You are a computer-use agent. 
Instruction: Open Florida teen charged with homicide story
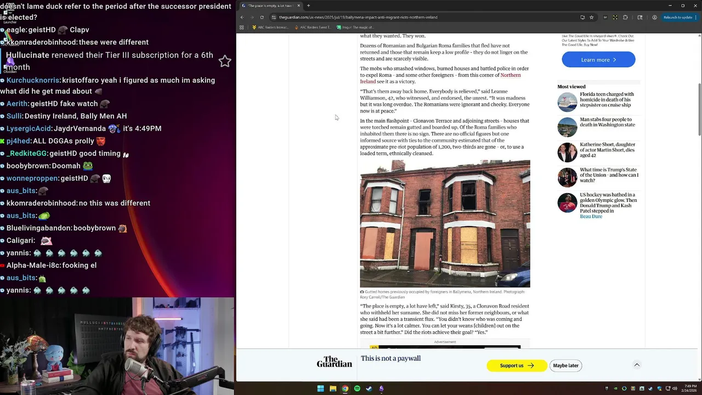click(x=607, y=99)
